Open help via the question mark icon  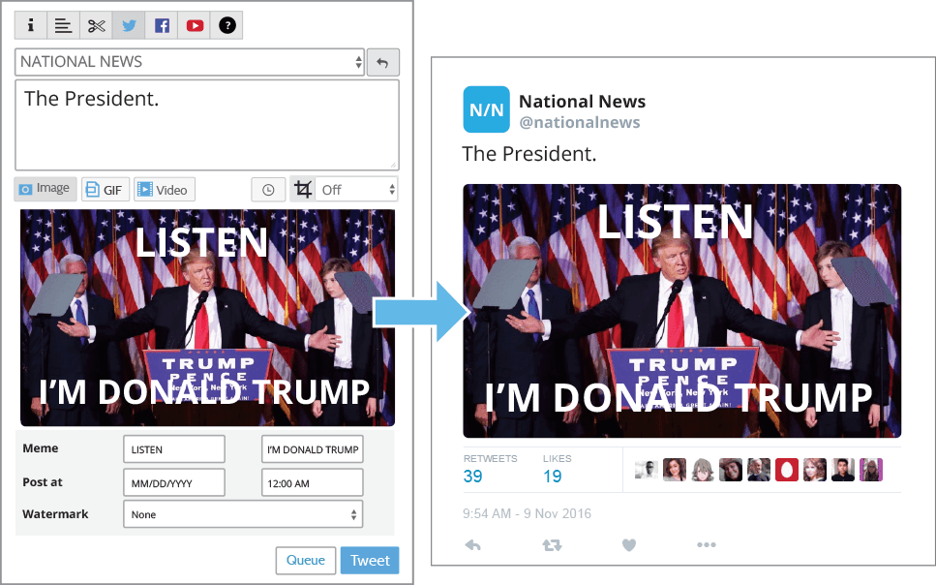226,25
